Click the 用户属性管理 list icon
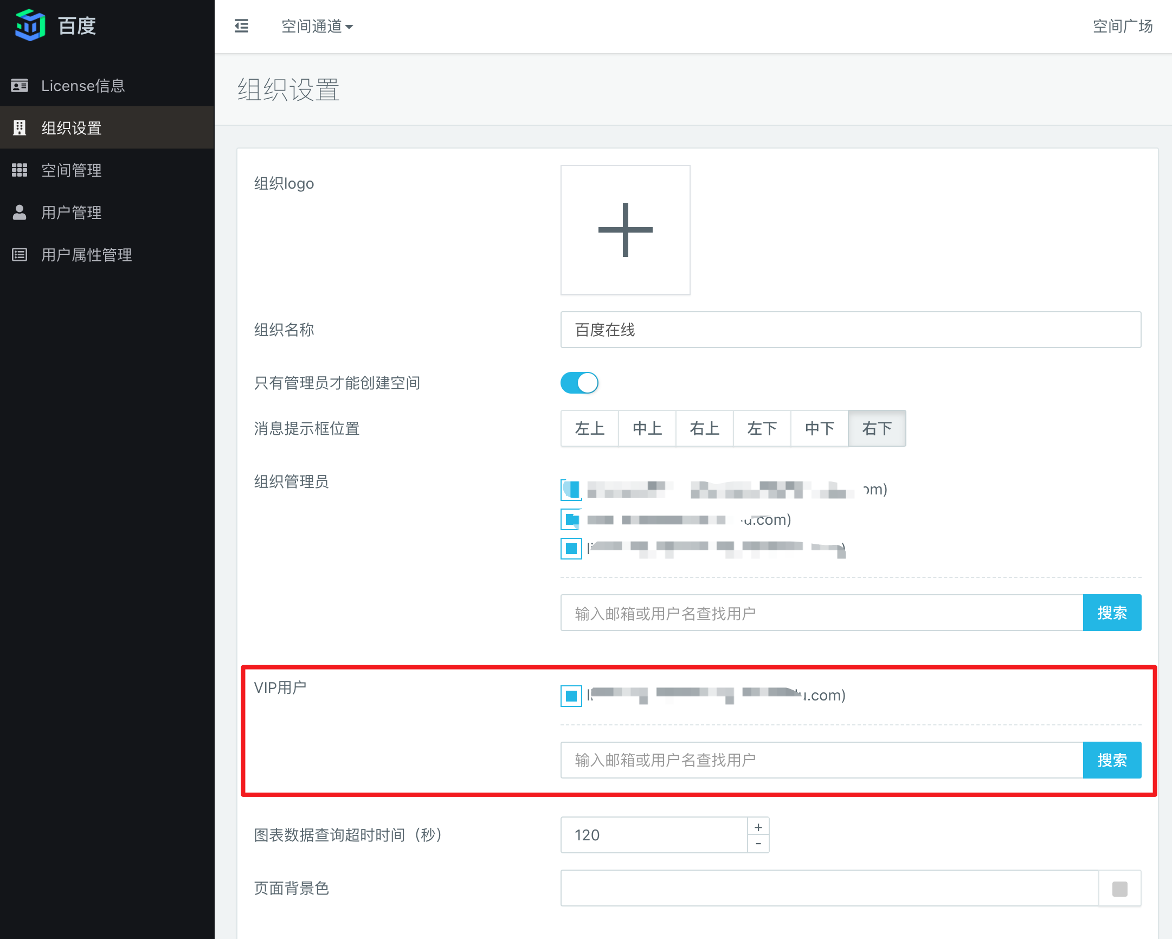This screenshot has height=939, width=1172. coord(20,254)
